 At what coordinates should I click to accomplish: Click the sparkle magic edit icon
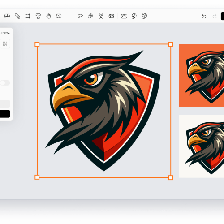144,16
